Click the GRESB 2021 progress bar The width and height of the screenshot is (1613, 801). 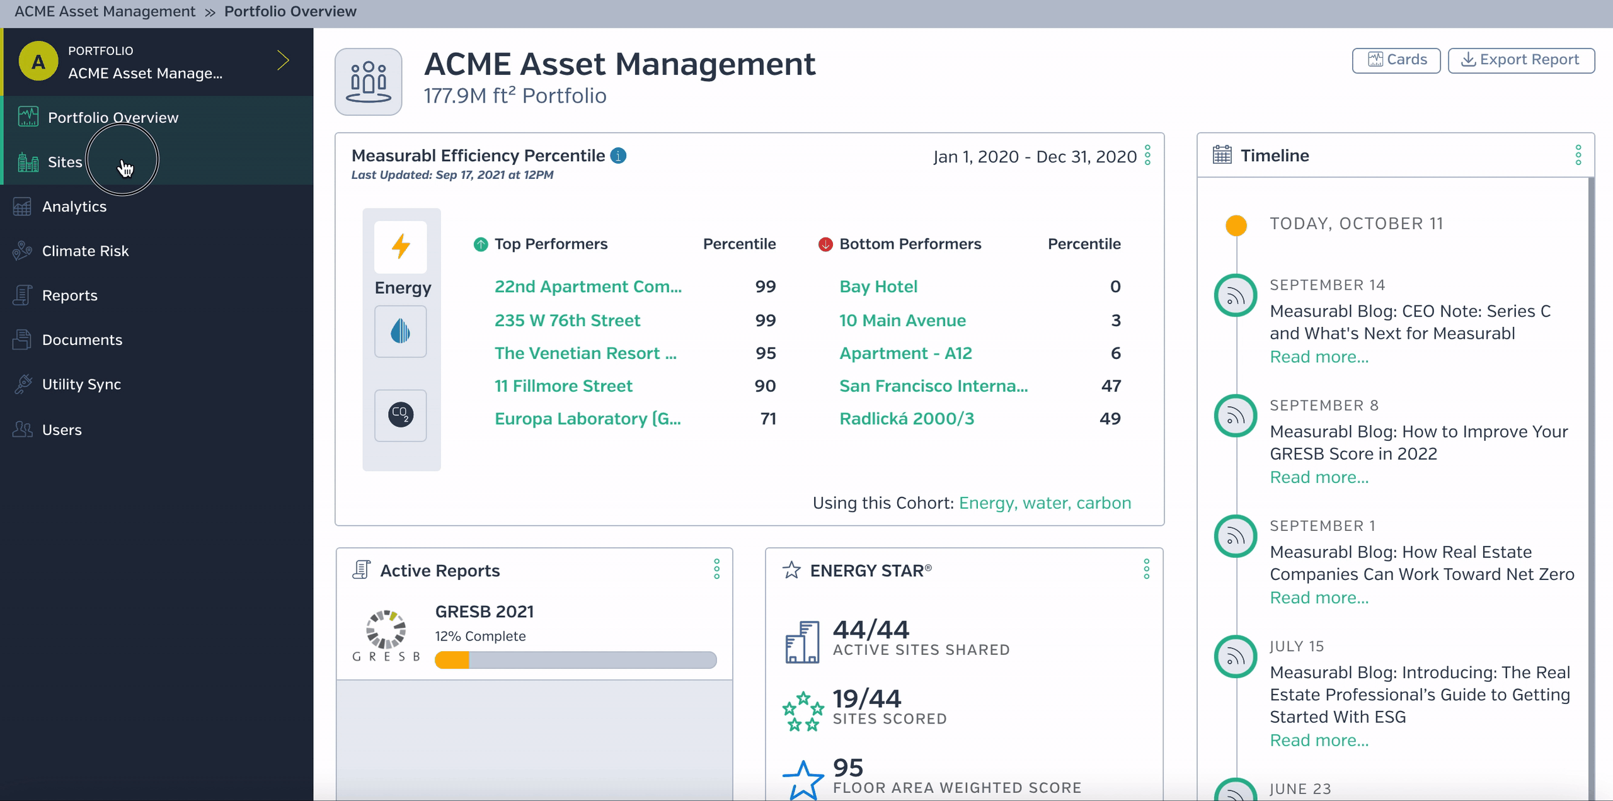click(x=576, y=660)
